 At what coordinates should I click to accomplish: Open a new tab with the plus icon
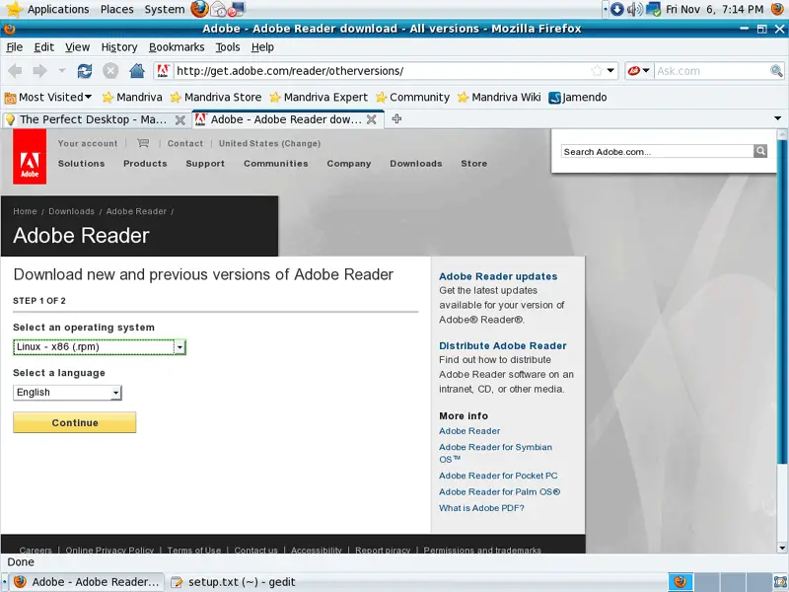pos(396,119)
